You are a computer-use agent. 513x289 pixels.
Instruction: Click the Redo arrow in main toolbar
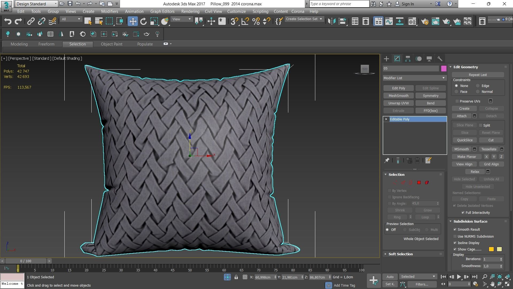pos(18,21)
